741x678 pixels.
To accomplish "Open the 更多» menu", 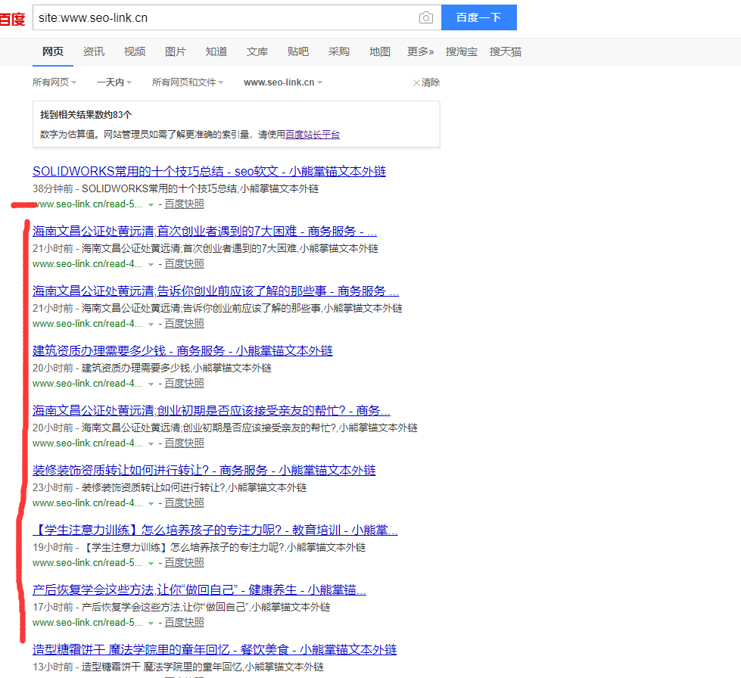I will pyautogui.click(x=421, y=51).
